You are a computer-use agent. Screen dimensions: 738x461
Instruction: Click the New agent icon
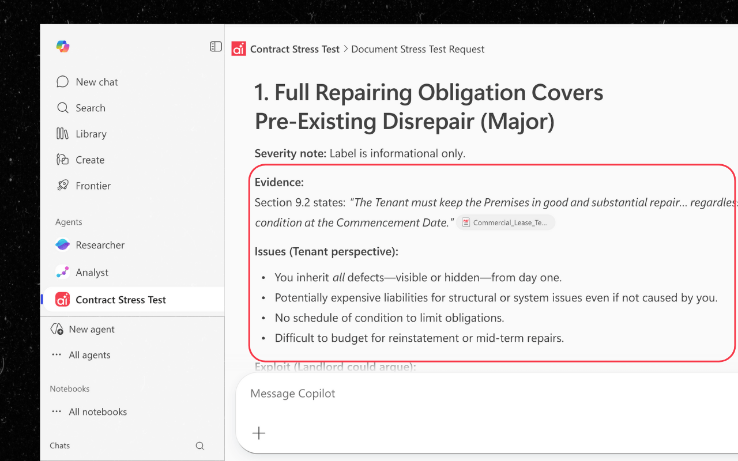pyautogui.click(x=57, y=329)
